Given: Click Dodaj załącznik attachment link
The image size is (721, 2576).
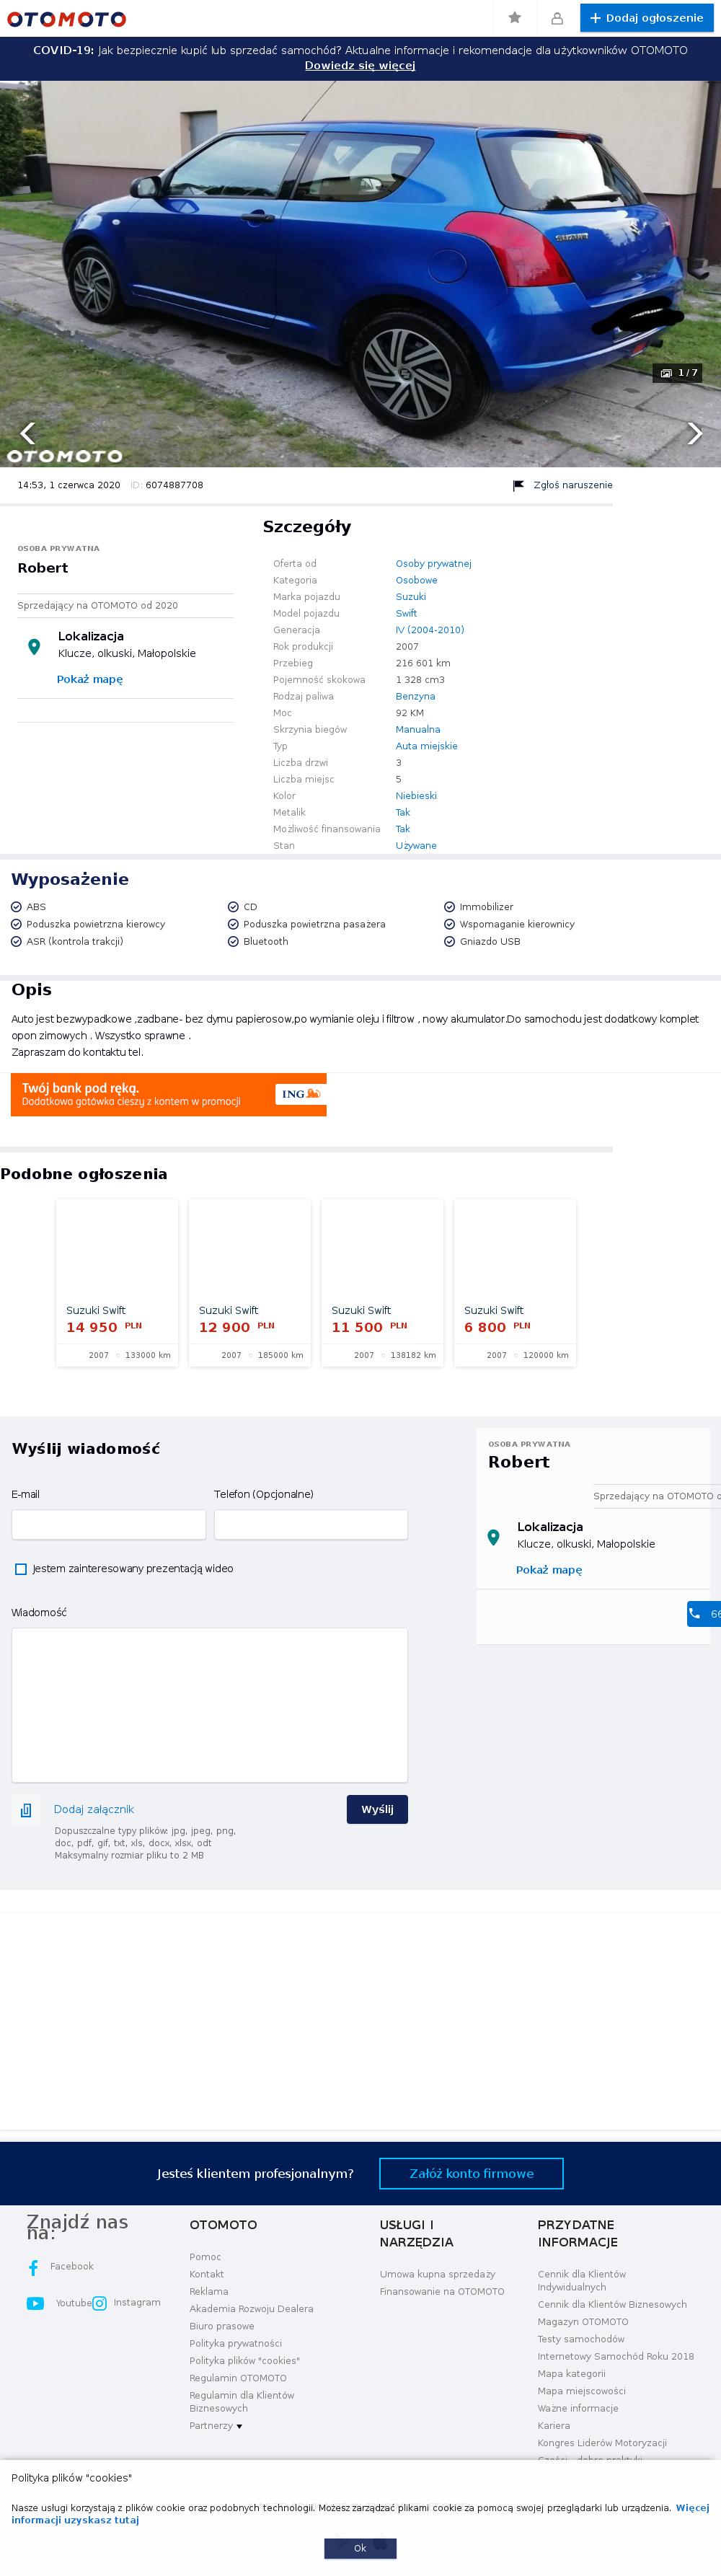Looking at the screenshot, I should pos(94,1810).
